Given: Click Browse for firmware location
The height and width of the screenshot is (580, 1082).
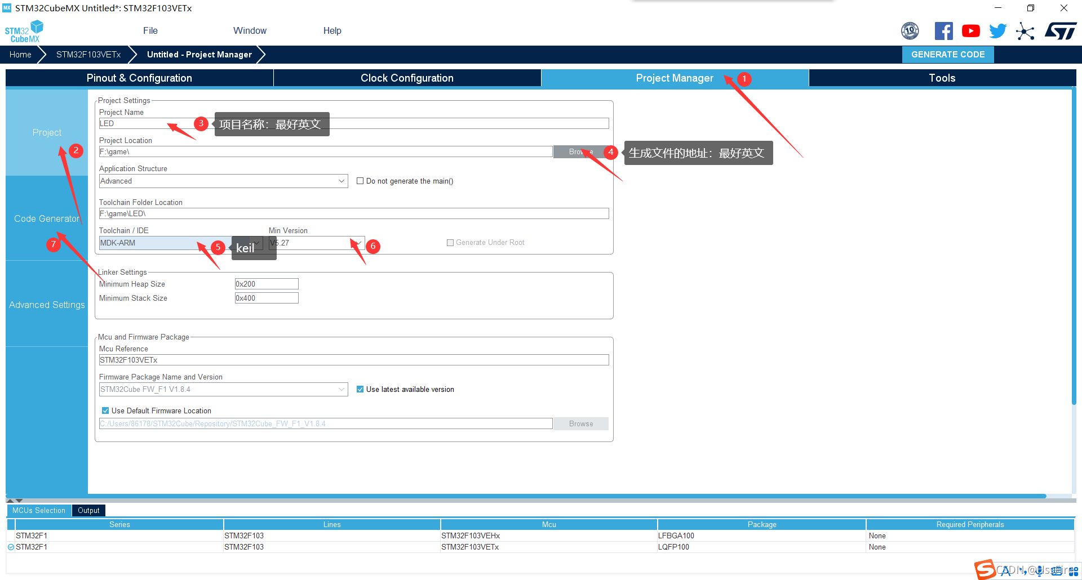Looking at the screenshot, I should 581,423.
